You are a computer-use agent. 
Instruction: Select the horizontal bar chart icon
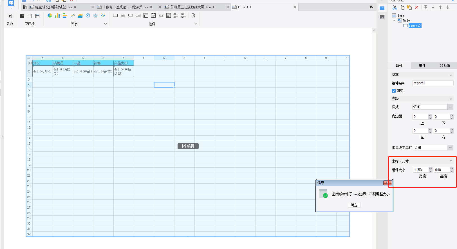point(65,15)
